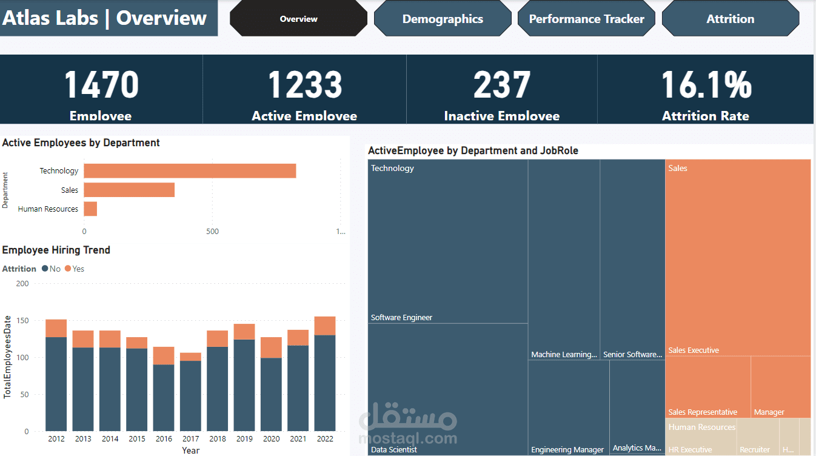Viewport: 816px width, 456px height.
Task: Navigate to the Attrition page
Action: 729,18
